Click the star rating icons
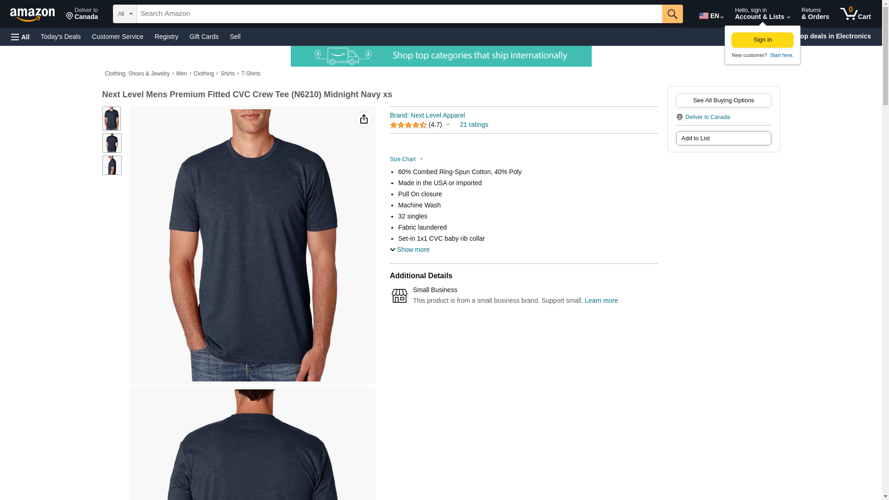This screenshot has height=500, width=889. [x=408, y=125]
